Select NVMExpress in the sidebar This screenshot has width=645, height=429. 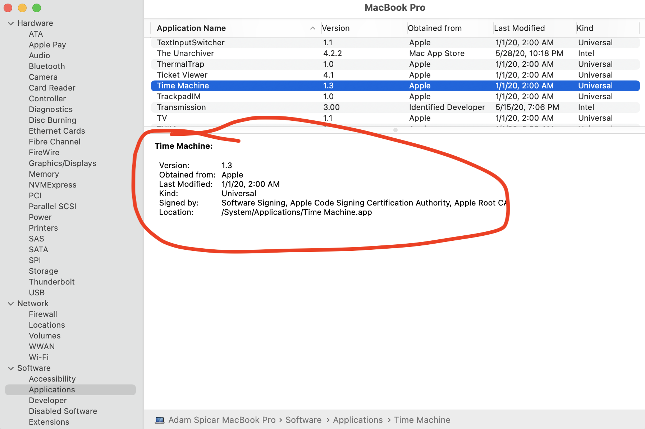click(x=53, y=185)
